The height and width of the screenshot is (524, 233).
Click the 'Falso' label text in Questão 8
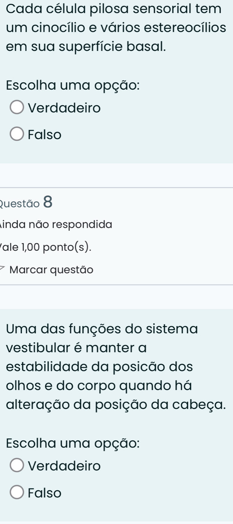[45, 493]
